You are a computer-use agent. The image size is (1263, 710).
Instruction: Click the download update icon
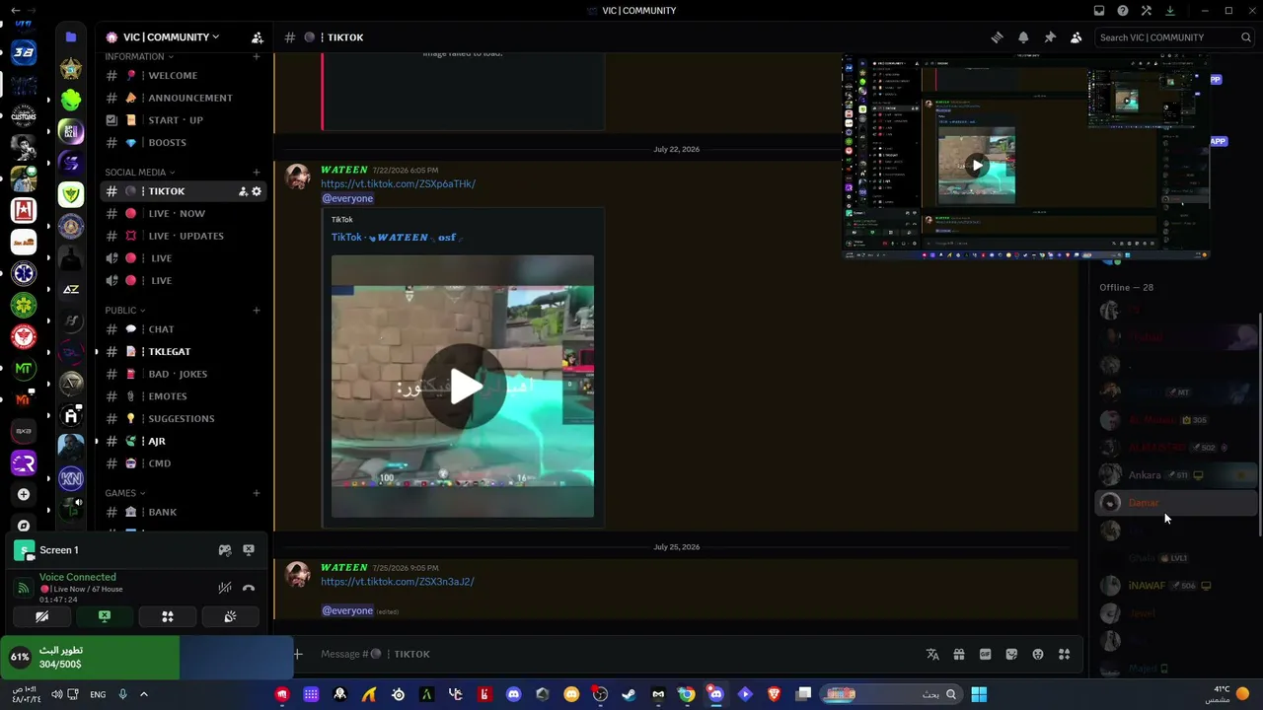click(1170, 11)
